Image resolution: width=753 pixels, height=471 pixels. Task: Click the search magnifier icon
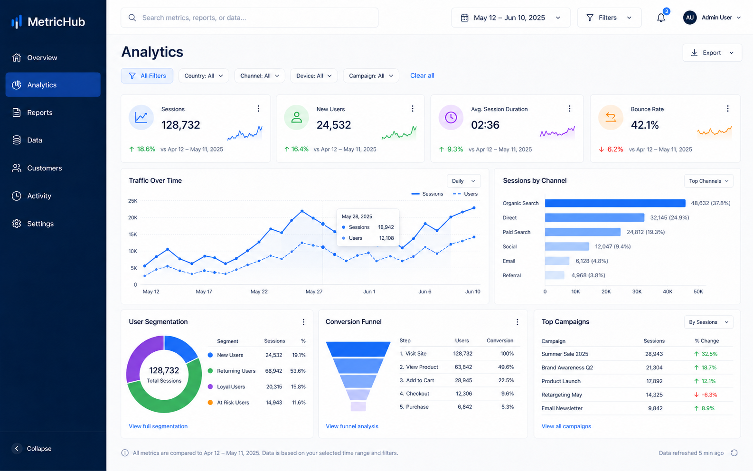pyautogui.click(x=132, y=18)
